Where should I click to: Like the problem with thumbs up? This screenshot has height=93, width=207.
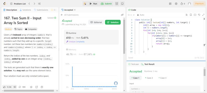8,87
